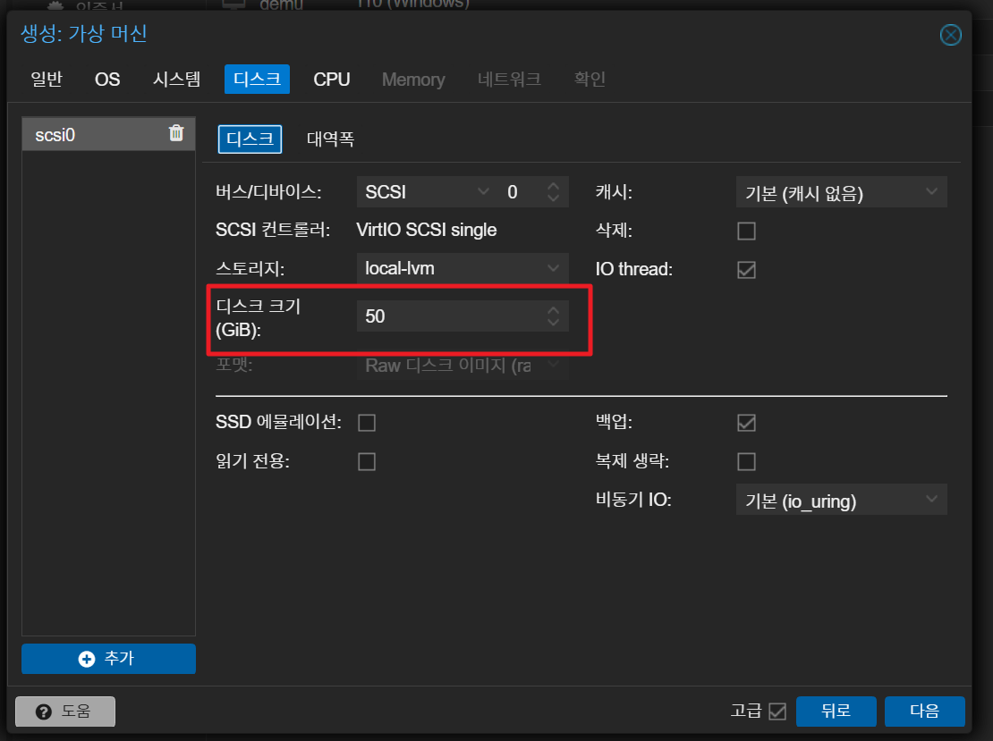
Task: Open the 비동기 IO io_uring dropdown
Action: [x=931, y=500]
